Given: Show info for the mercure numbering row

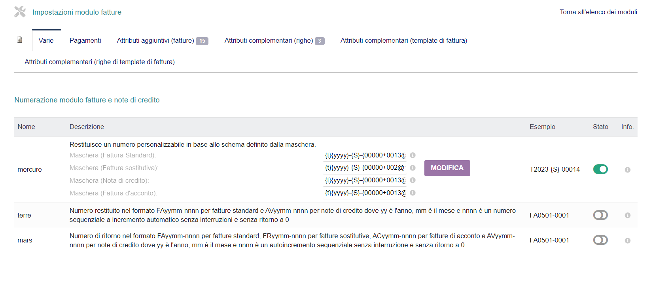Looking at the screenshot, I should 627,170.
